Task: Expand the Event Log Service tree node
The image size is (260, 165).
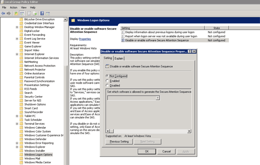Action: click(x=17, y=38)
